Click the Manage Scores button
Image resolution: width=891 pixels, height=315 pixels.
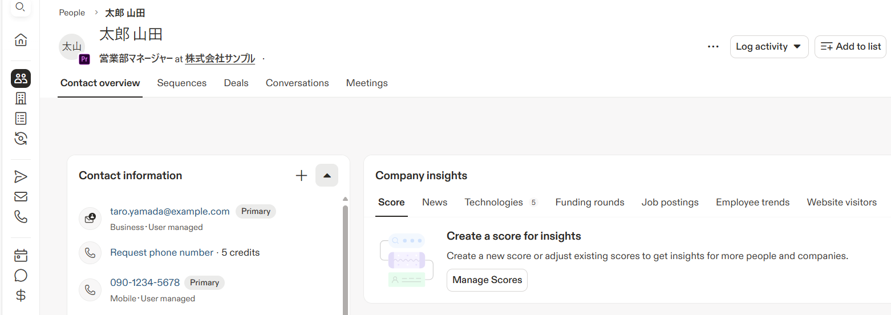tap(487, 280)
